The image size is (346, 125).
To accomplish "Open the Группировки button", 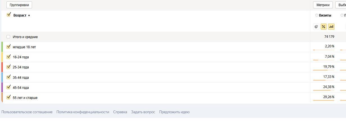I will 19,5.
